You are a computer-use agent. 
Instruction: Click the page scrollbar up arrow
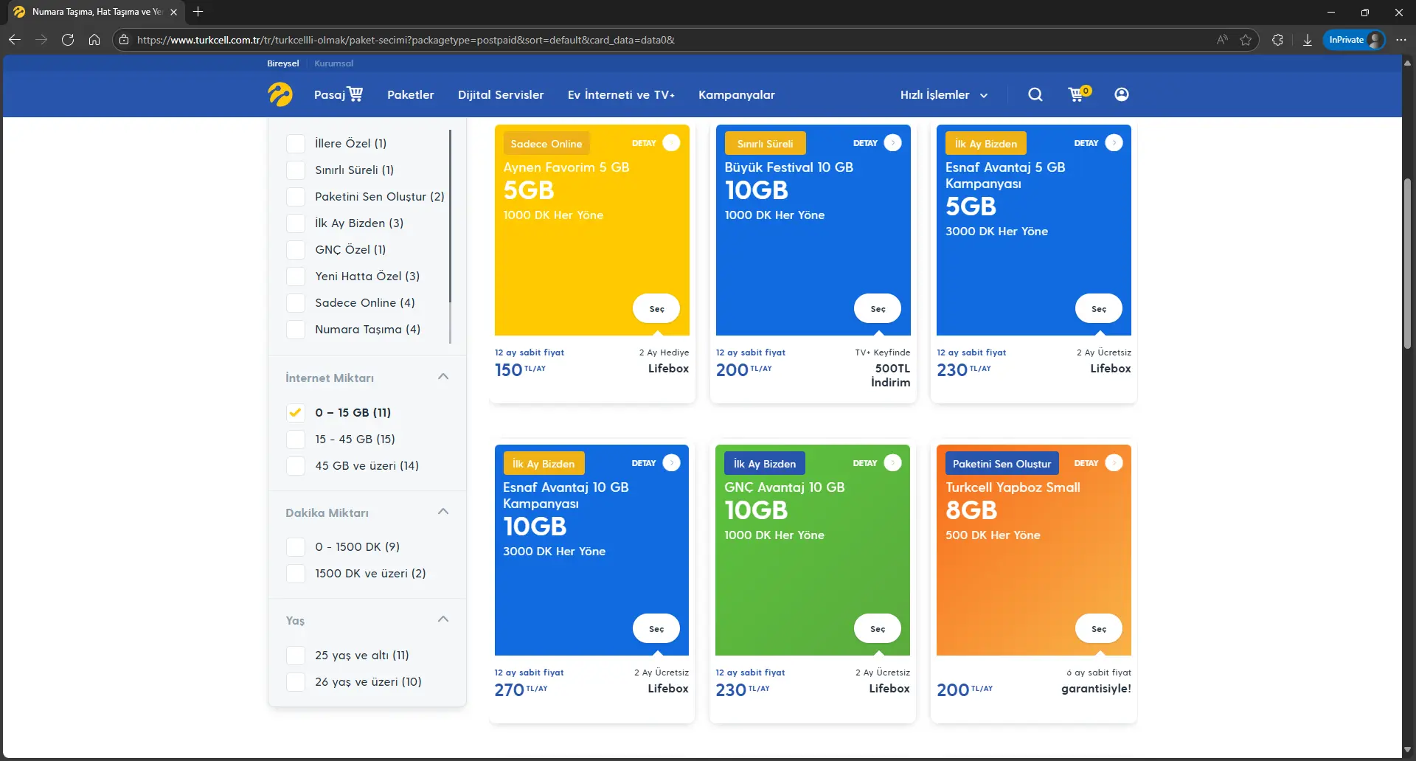[1408, 63]
